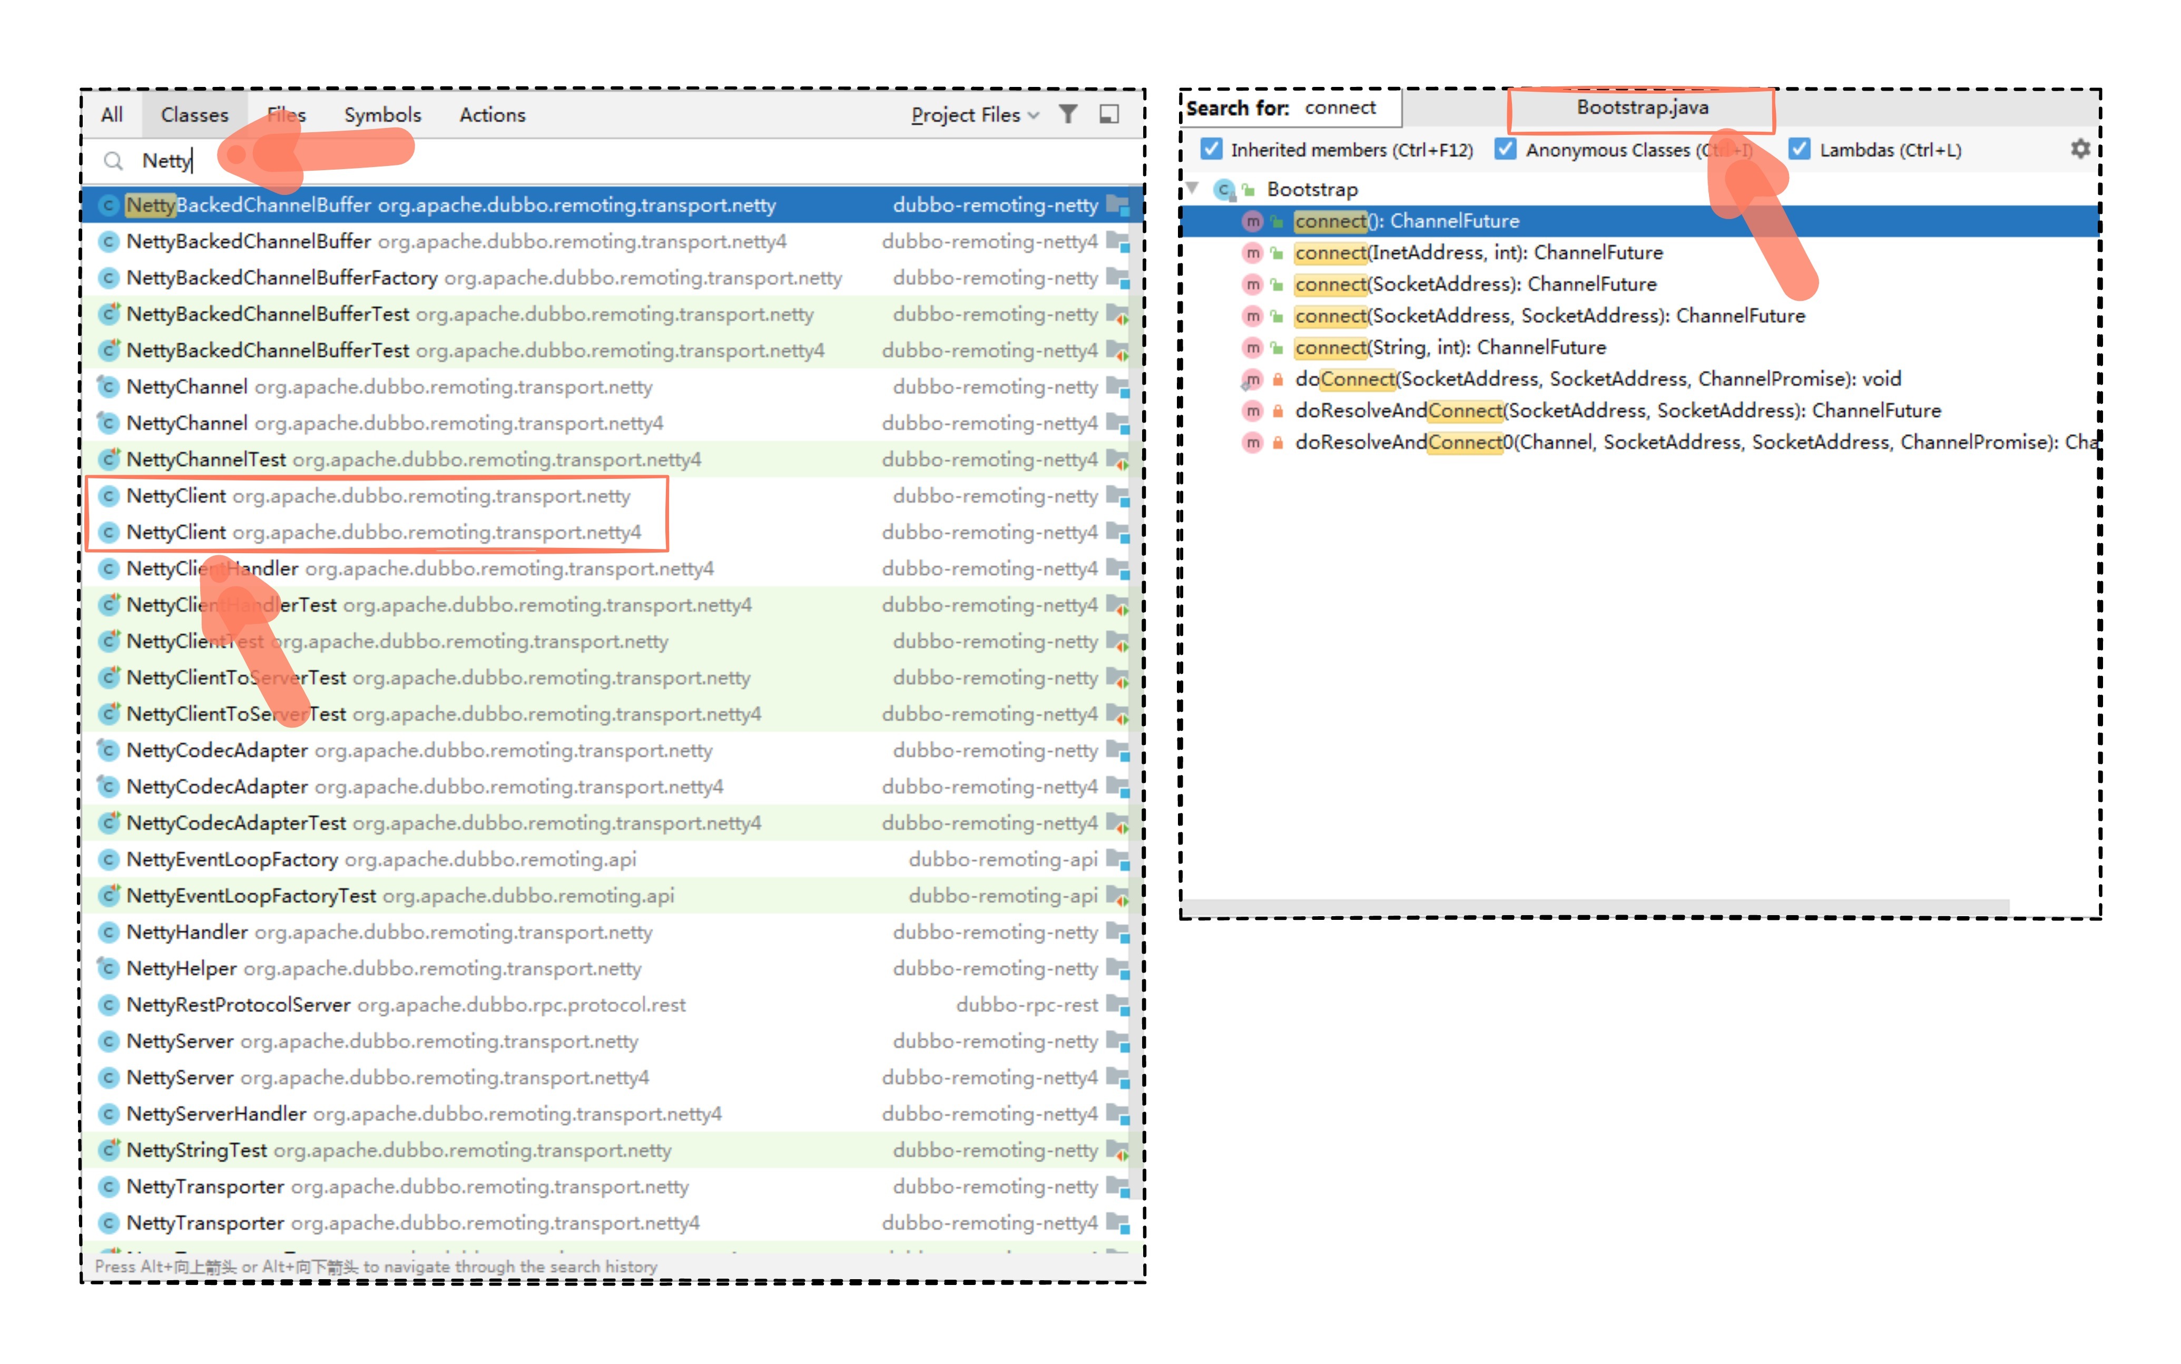Click the method icon of connect(String, int)
Viewport: 2181px width, 1364px height.
(x=1253, y=347)
